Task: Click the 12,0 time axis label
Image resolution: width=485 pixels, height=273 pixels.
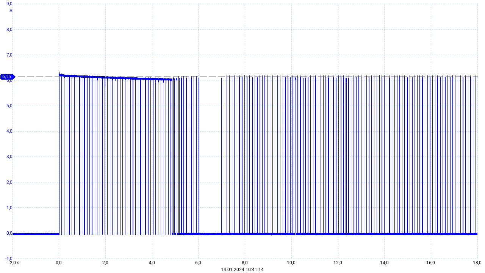Action: pyautogui.click(x=338, y=262)
